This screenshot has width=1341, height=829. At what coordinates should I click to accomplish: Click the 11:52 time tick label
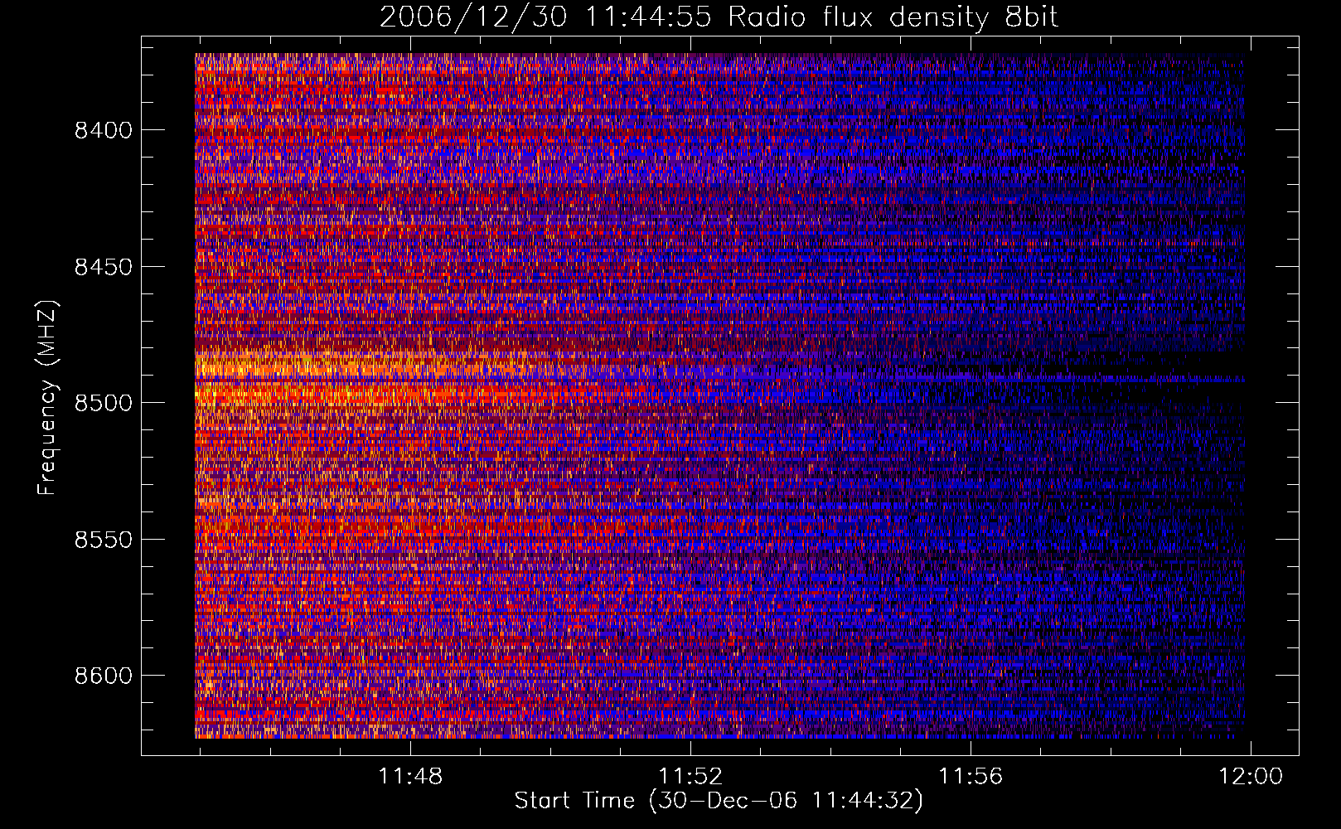[x=690, y=777]
